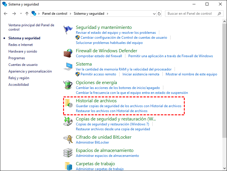Click the Copias de seguridad y restauración icon

coord(68,121)
